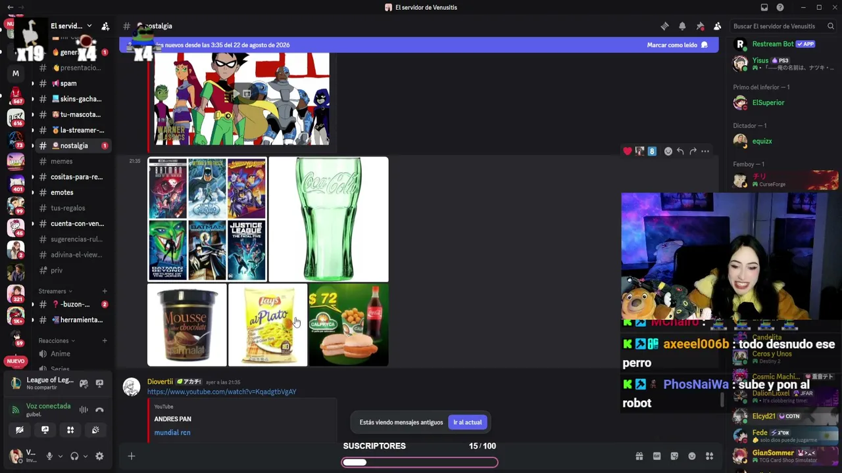Open the El servidor server dropdown
The image size is (842, 473).
tap(71, 26)
